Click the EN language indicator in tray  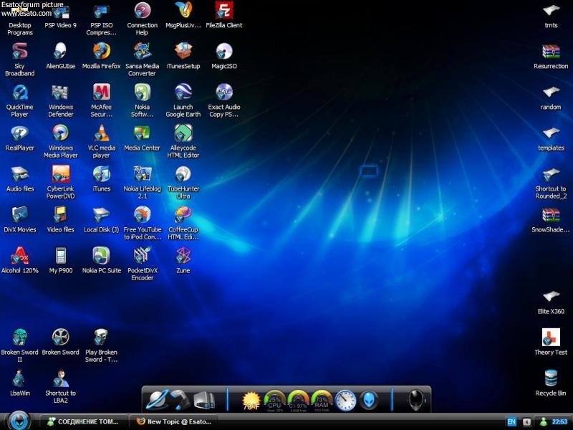click(x=511, y=421)
